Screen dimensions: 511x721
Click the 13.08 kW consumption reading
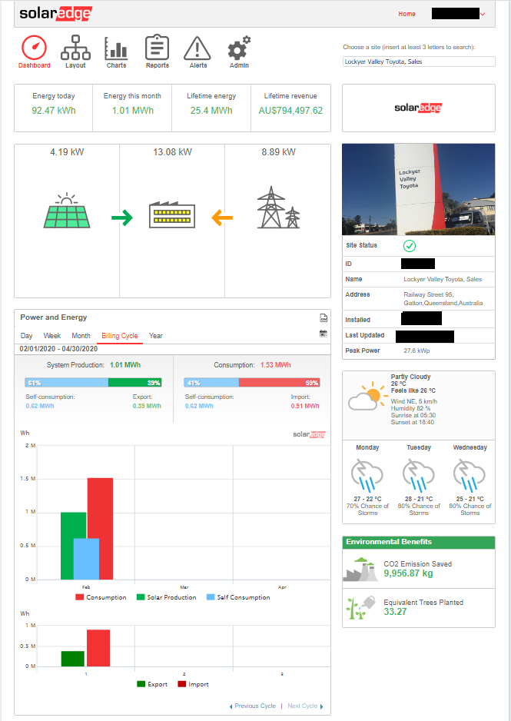(x=172, y=152)
